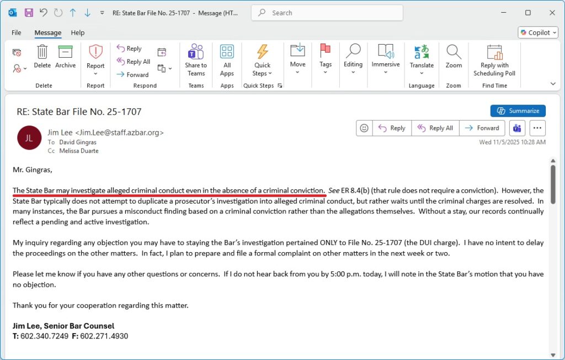Screen dimensions: 565x360
Task: Go to the previous item using the up arrow
Action: (x=73, y=13)
